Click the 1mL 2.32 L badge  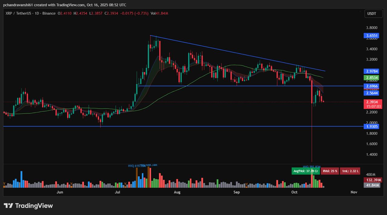point(350,171)
